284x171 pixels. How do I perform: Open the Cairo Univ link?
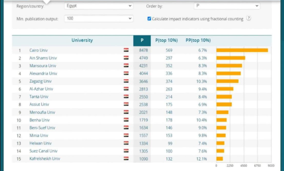pos(39,50)
